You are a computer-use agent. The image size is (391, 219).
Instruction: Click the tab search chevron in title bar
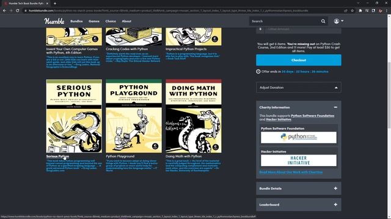click(359, 3)
